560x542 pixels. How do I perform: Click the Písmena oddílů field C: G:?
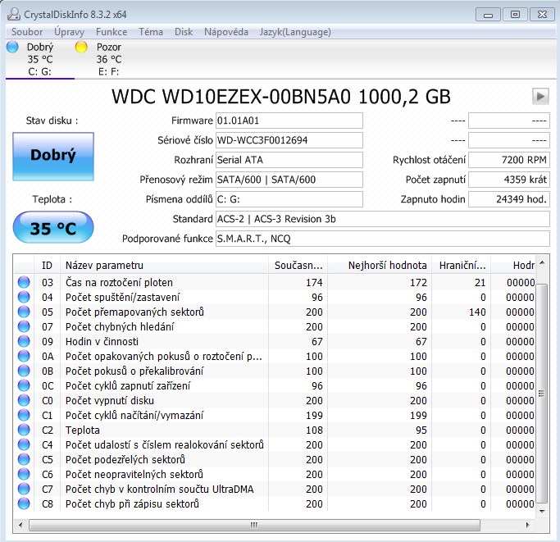289,199
